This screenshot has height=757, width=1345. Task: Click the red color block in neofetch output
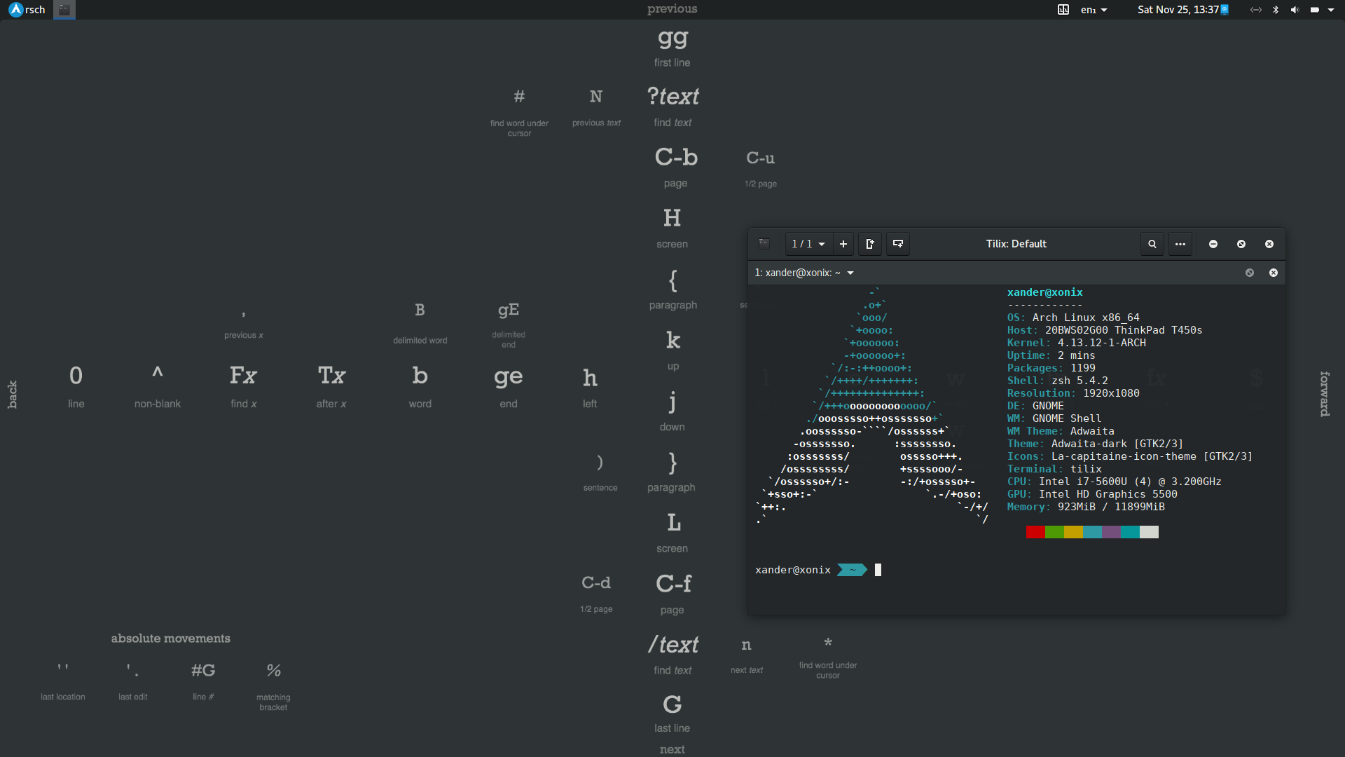click(1035, 532)
